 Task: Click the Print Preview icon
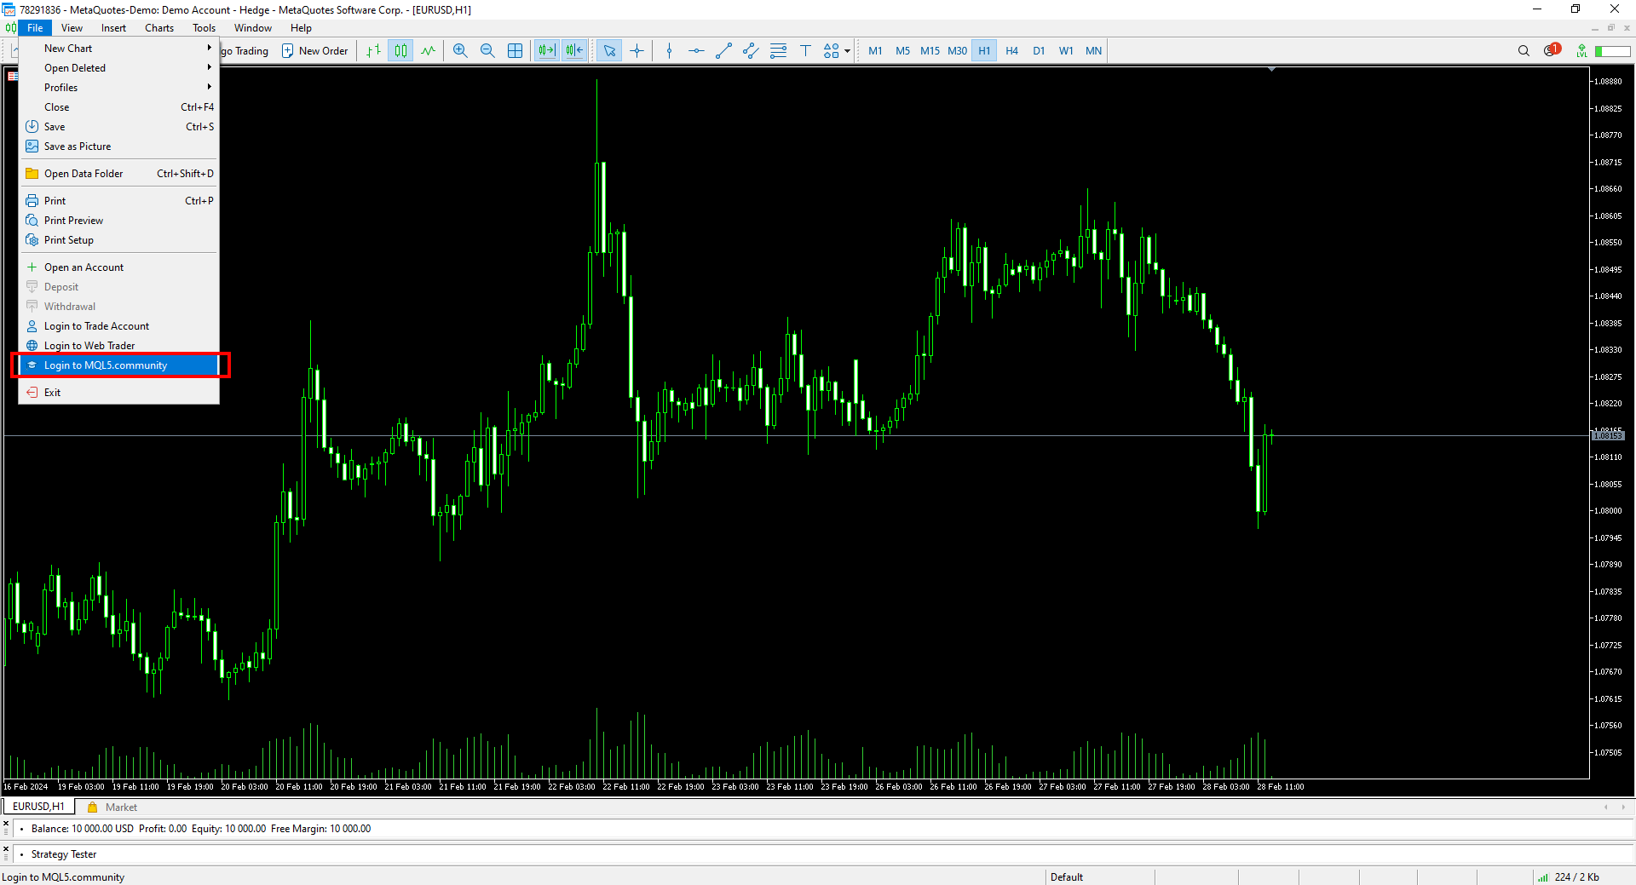(32, 221)
